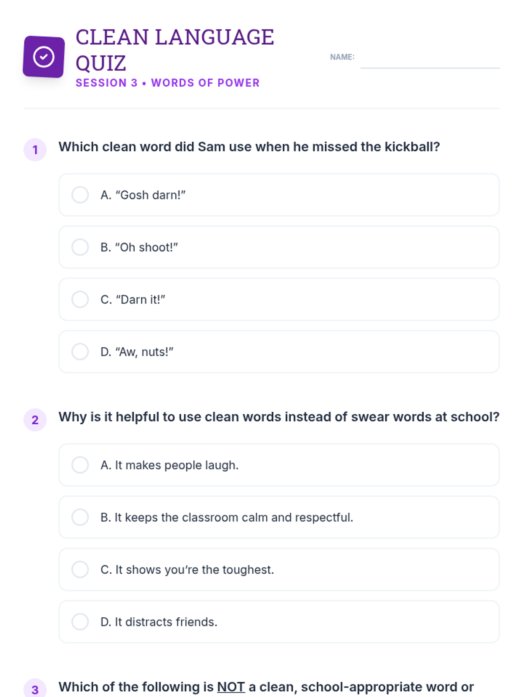
Task: Select "It makes people laugh" radio button
Action: tap(80, 465)
